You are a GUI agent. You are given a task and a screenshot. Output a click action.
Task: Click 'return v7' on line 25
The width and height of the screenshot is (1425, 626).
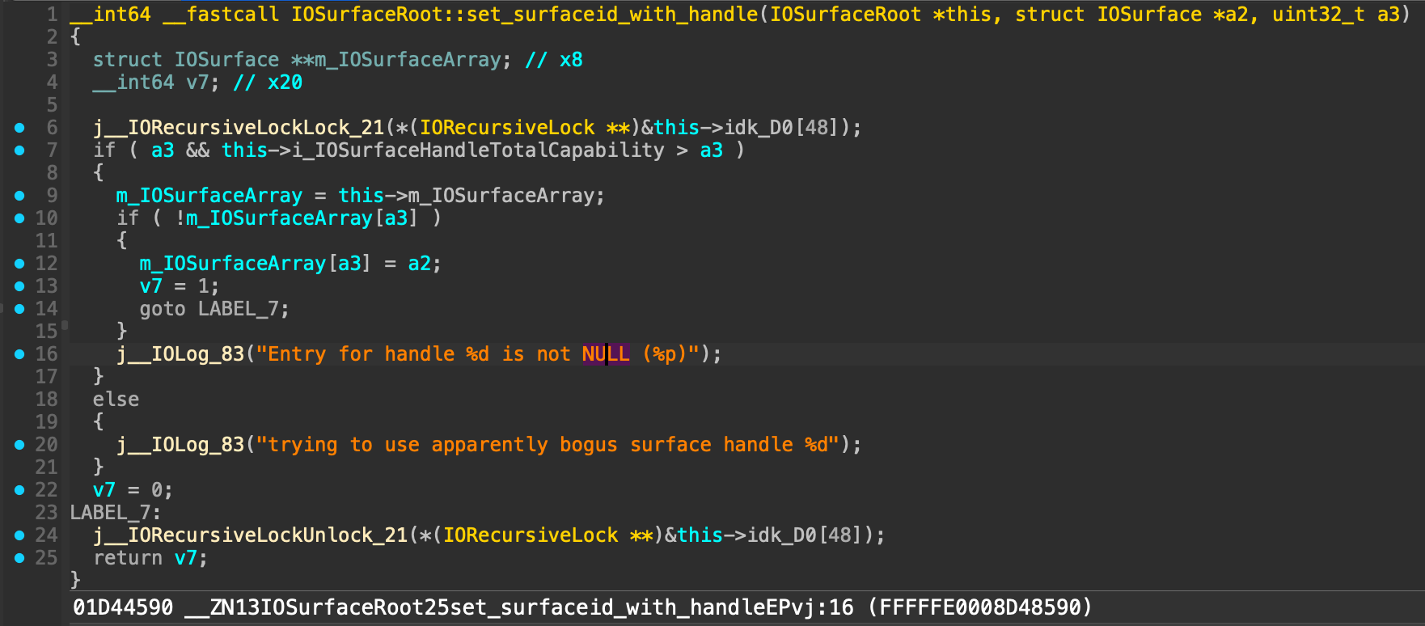coord(145,558)
